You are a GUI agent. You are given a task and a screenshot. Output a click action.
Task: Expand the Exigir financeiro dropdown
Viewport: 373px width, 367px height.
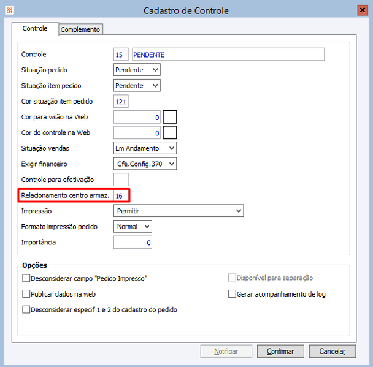point(145,164)
